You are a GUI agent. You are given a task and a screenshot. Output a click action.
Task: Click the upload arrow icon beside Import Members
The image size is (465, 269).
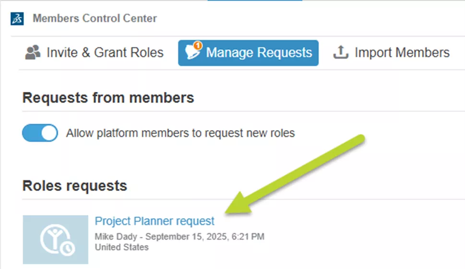[x=340, y=53]
